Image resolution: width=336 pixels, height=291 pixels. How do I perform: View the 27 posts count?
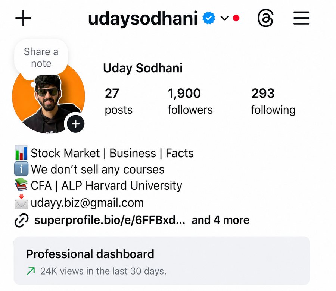coord(118,102)
